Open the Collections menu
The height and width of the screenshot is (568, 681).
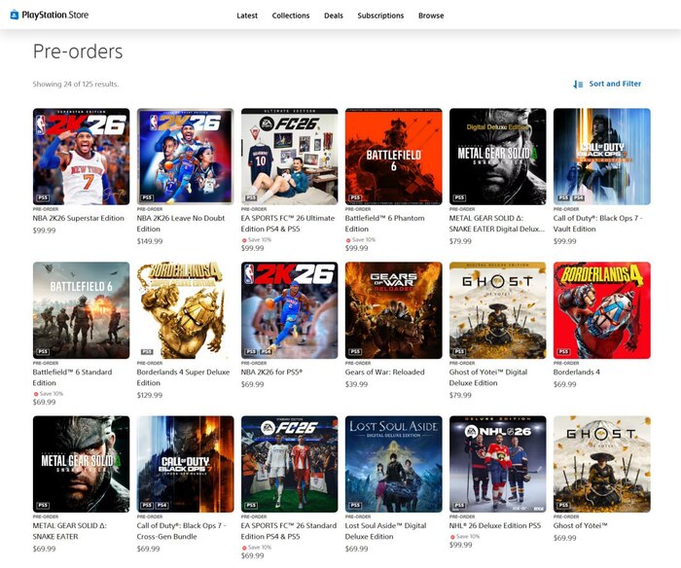(291, 16)
